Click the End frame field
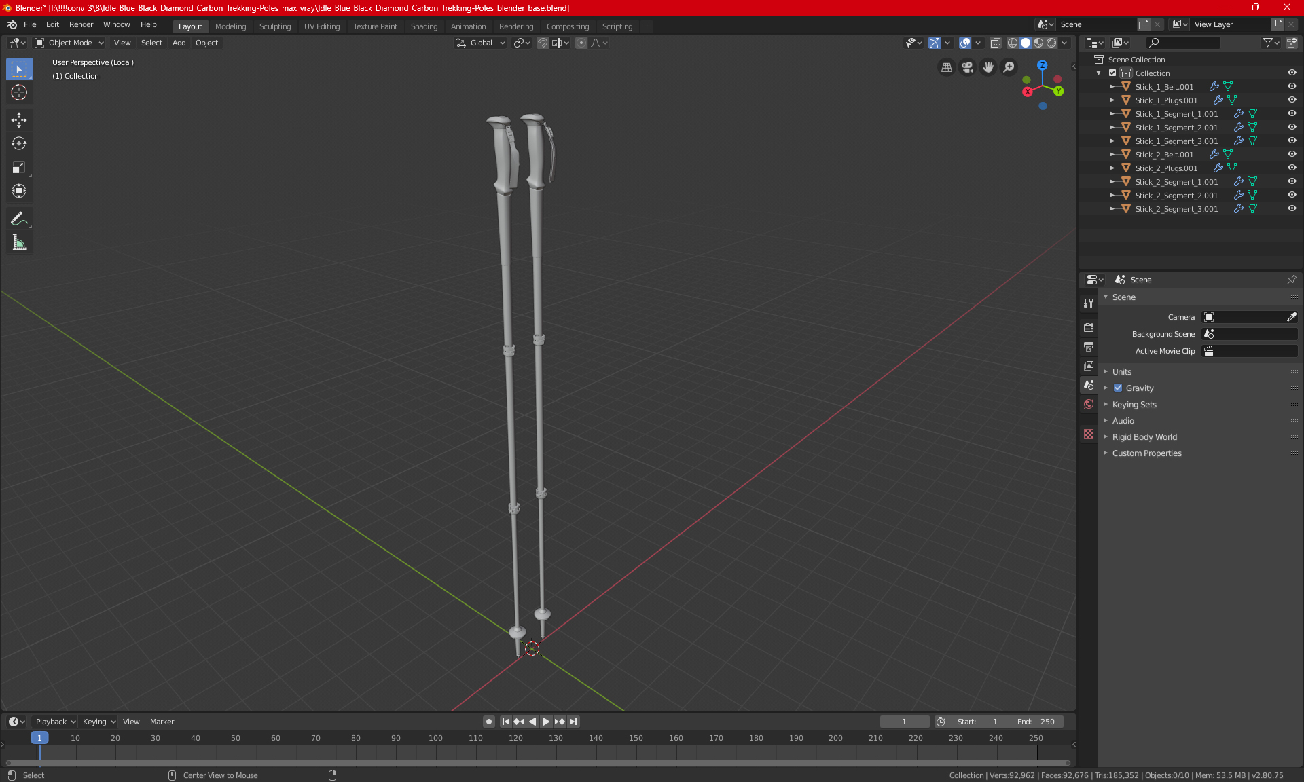 [x=1036, y=722]
